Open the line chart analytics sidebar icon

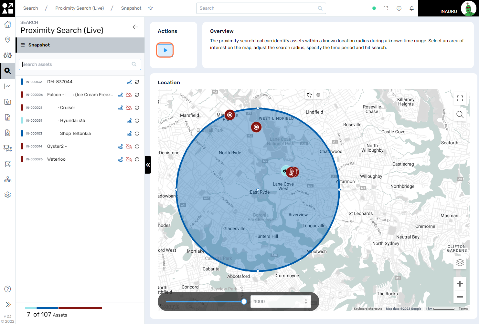7,86
